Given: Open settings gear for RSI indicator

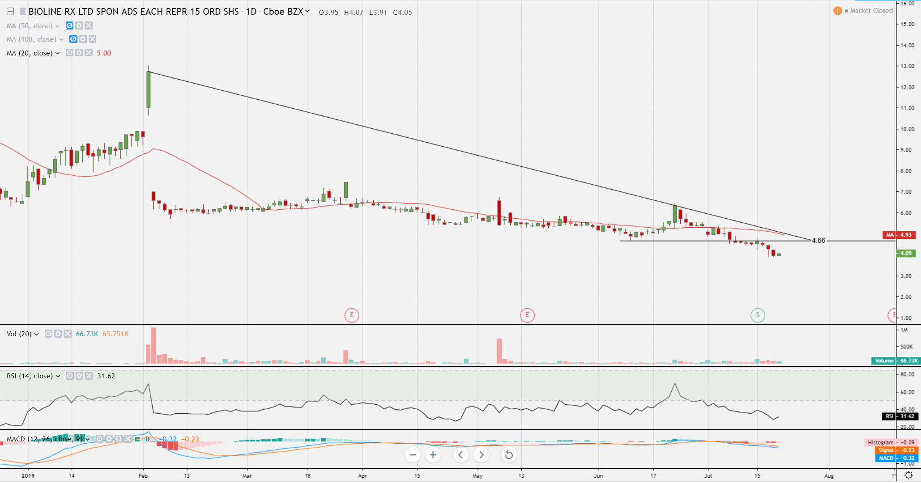Looking at the screenshot, I should pos(79,376).
